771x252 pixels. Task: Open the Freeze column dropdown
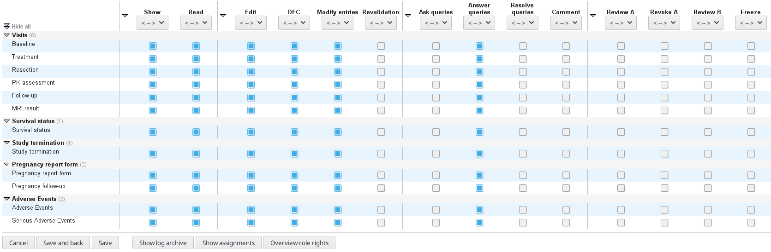[x=751, y=23]
